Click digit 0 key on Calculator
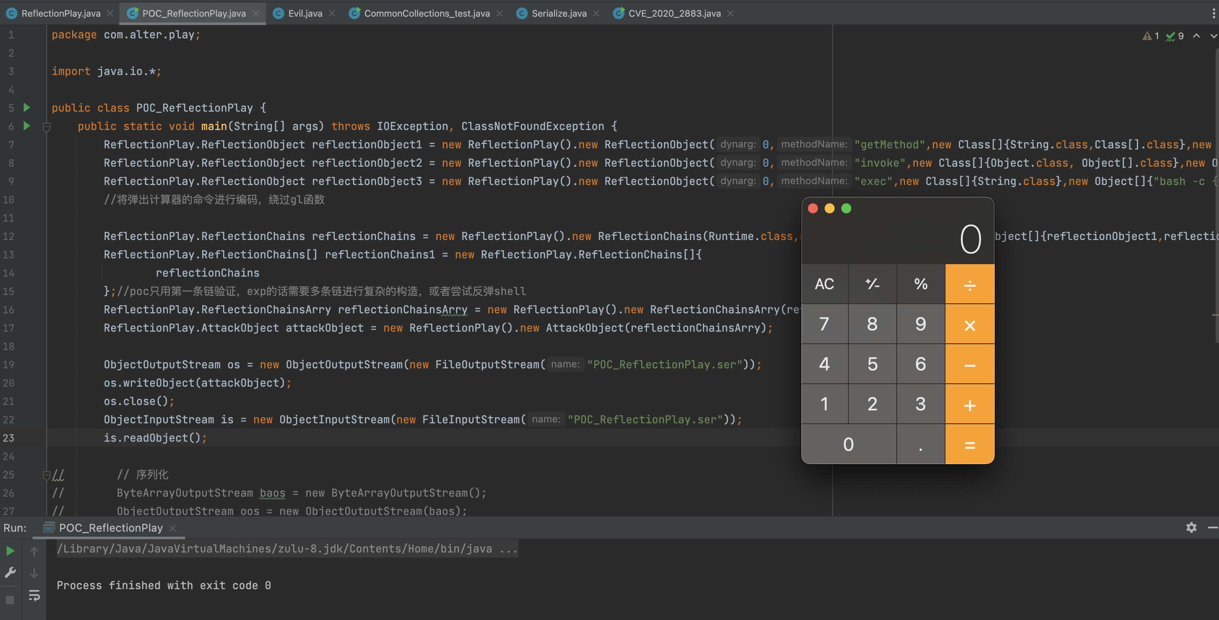Image resolution: width=1219 pixels, height=620 pixels. [x=848, y=444]
